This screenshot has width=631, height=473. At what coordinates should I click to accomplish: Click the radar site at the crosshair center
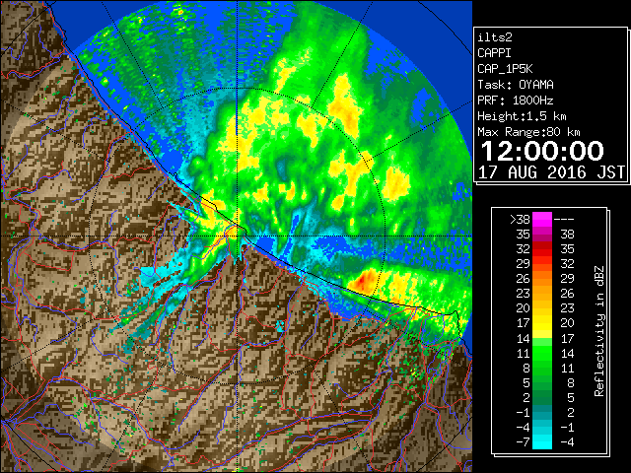[x=238, y=236]
